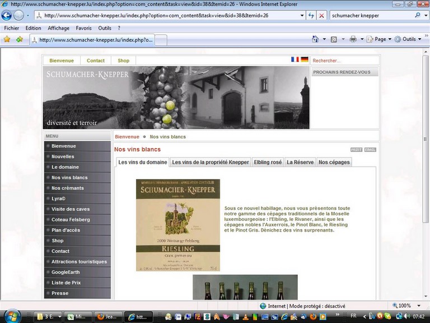This screenshot has width=430, height=323.
Task: Expand the Page dropdown menu
Action: 381,39
